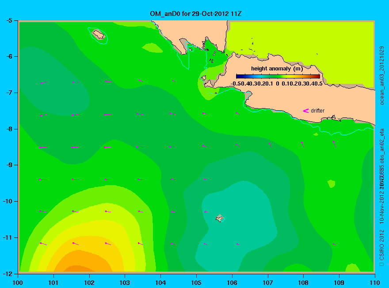
Task: Click the magenta drifter legend arrow
Action: 305,111
